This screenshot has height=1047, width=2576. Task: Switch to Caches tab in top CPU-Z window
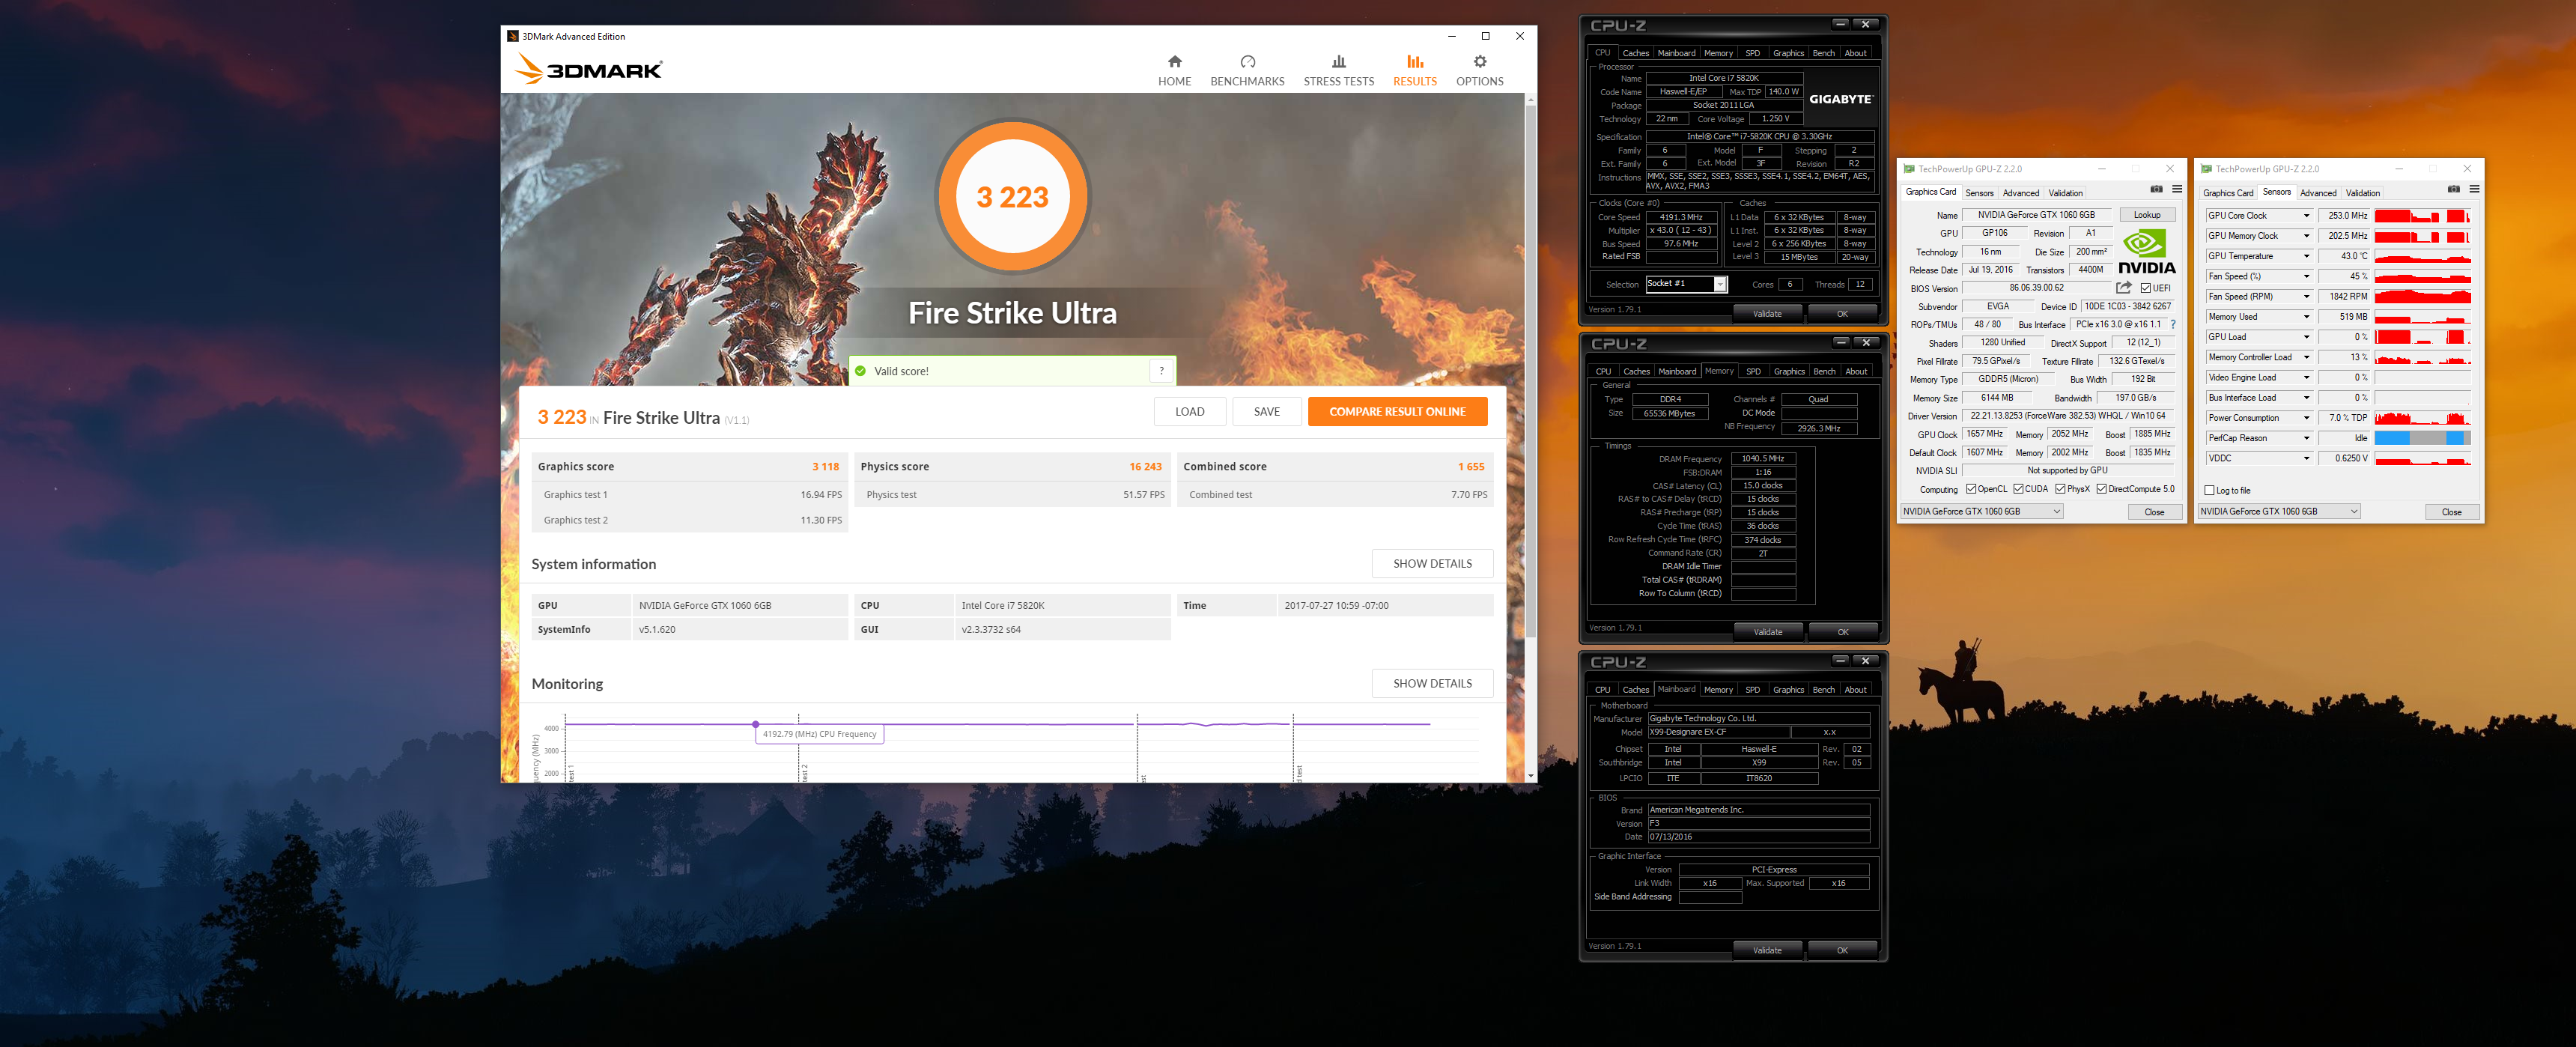(x=1635, y=53)
